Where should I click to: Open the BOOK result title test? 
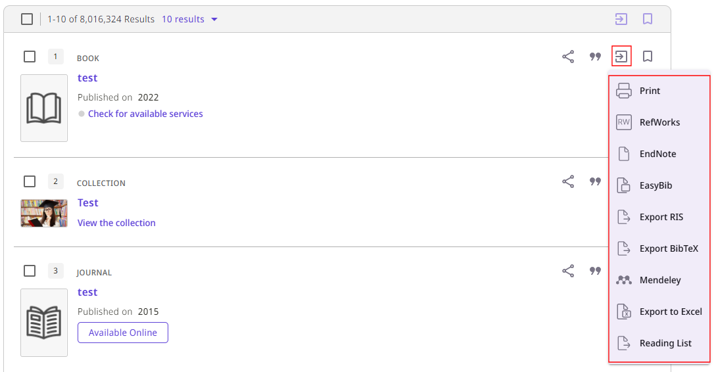87,78
